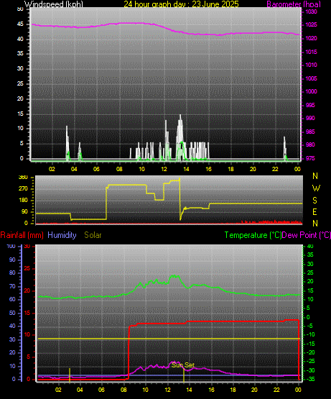Click the Sun Set marker label
Screen dimensions: 331x399
point(183,365)
